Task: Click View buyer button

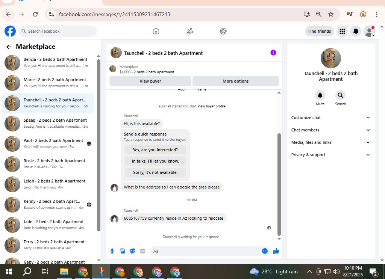Action: point(150,81)
